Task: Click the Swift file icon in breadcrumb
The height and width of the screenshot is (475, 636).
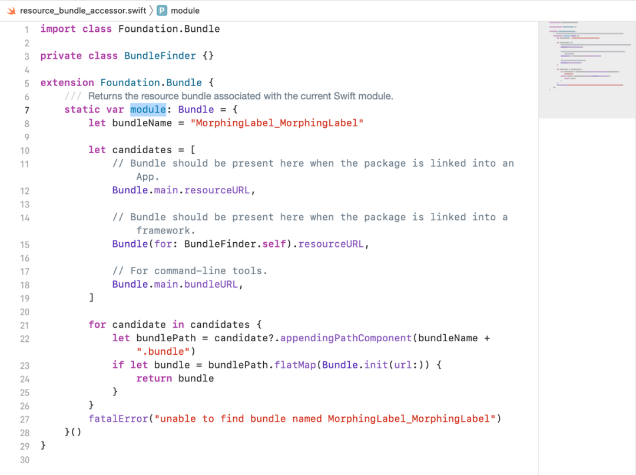Action: click(x=11, y=11)
